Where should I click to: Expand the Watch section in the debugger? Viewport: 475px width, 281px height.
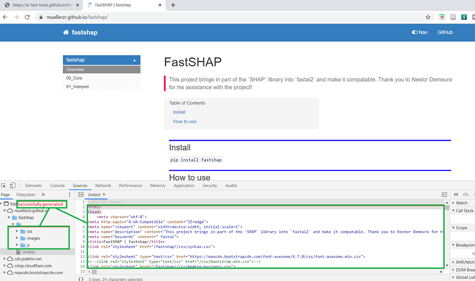[460, 203]
